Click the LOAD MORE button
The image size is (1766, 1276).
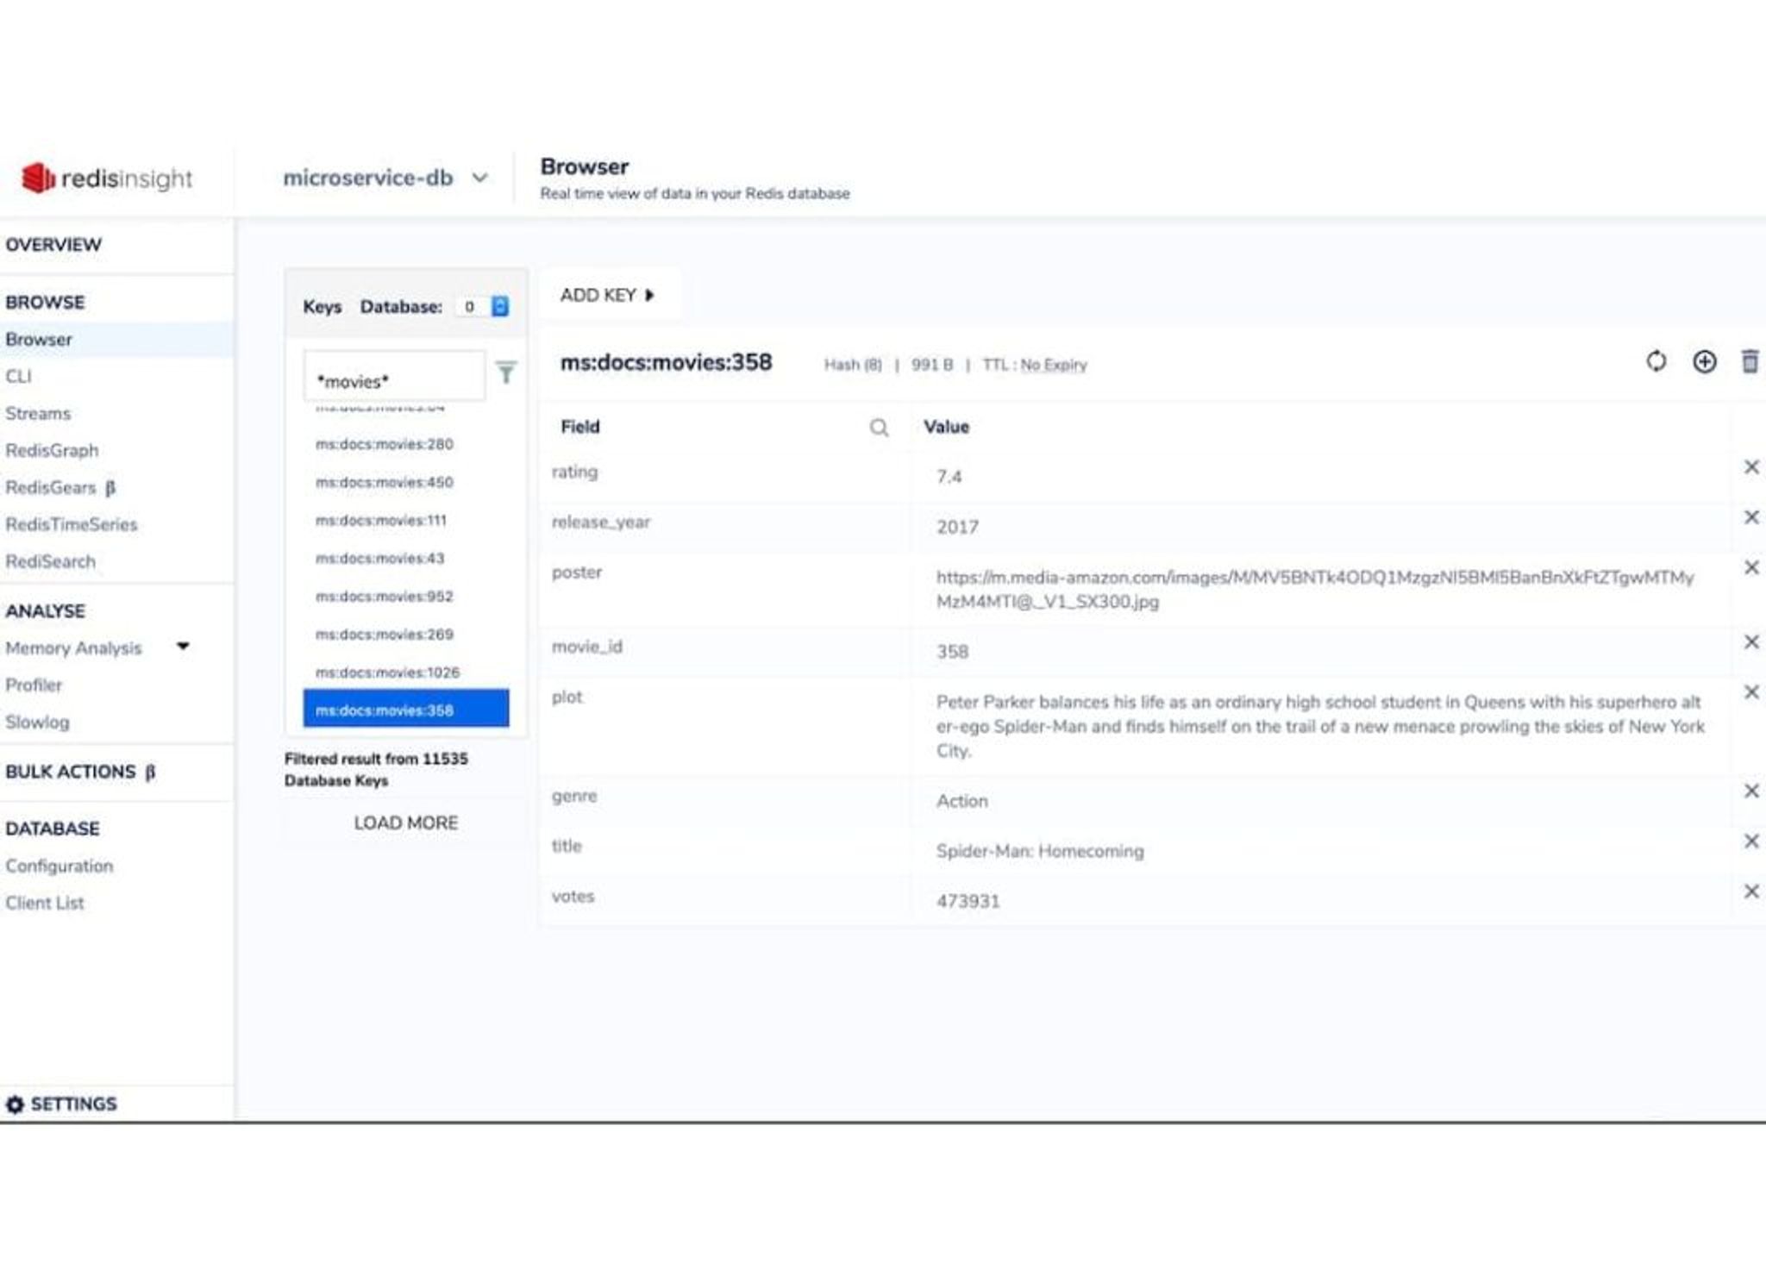[x=405, y=823]
